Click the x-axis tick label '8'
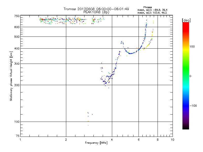 point(158,140)
